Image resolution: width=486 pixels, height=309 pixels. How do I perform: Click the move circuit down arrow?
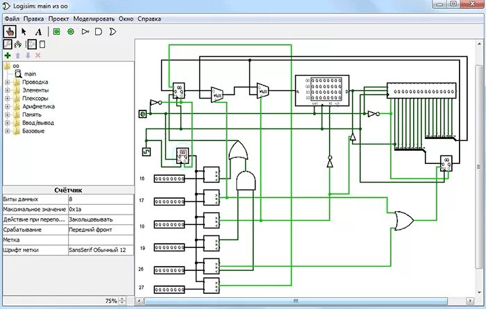(28, 56)
